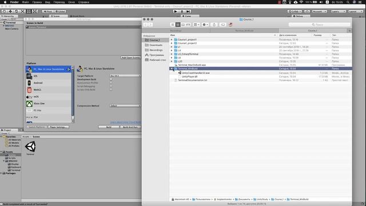The image size is (366, 206).
Task: Switch to Asset Store tab in Unity
Action: (x=77, y=16)
